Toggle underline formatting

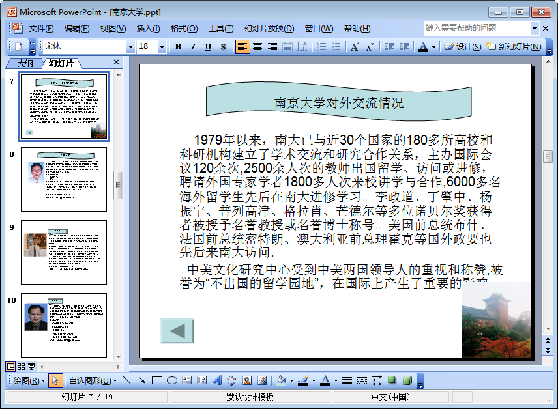click(208, 47)
